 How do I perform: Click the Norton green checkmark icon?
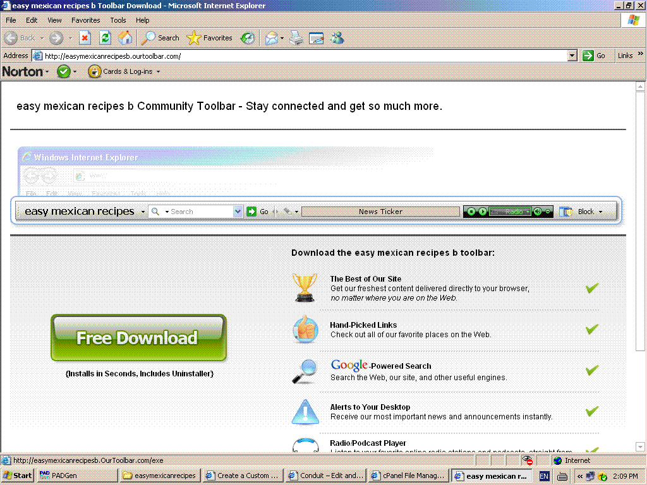64,71
